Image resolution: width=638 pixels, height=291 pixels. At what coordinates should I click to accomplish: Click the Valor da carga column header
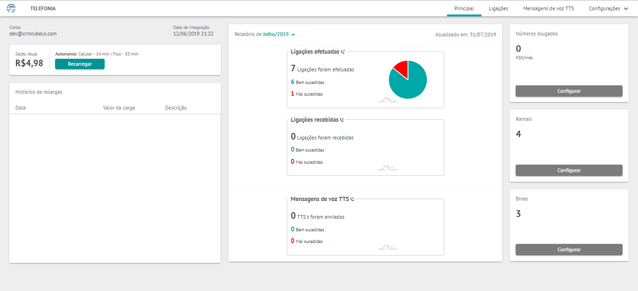(x=119, y=108)
